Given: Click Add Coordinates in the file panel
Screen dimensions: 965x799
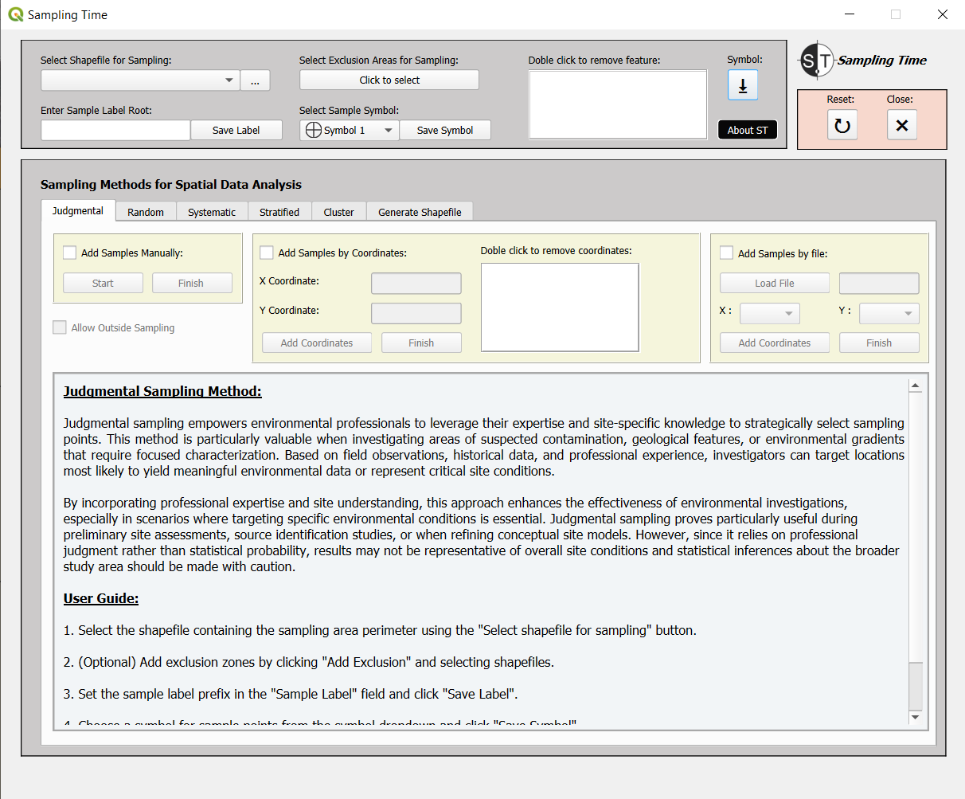Looking at the screenshot, I should coord(775,343).
